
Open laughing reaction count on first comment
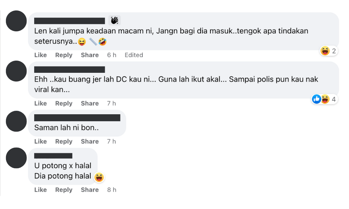(328, 51)
